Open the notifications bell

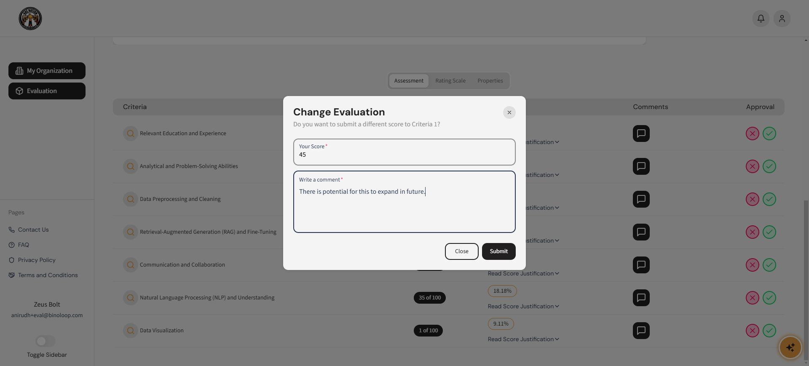pyautogui.click(x=761, y=19)
